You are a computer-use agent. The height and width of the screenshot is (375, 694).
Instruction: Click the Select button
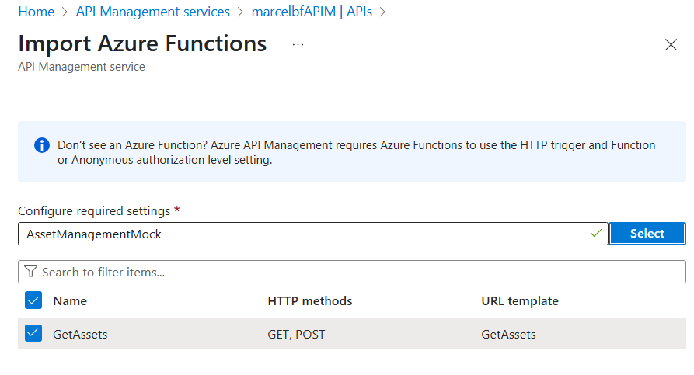(647, 233)
